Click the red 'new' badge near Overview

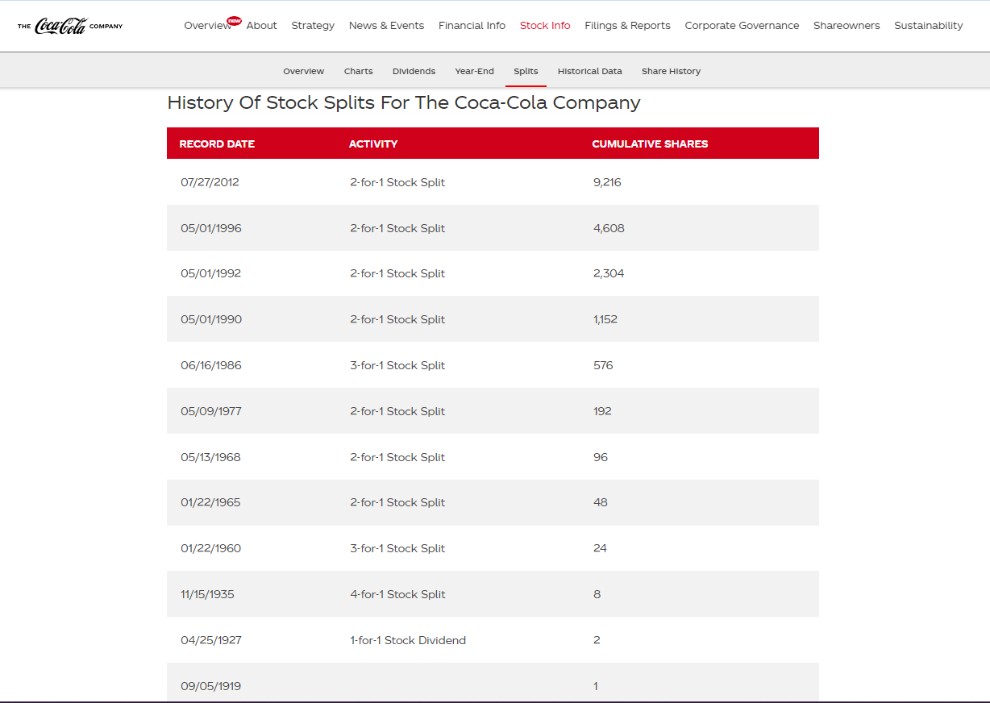point(235,20)
